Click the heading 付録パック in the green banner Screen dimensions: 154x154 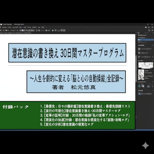pos(15,107)
